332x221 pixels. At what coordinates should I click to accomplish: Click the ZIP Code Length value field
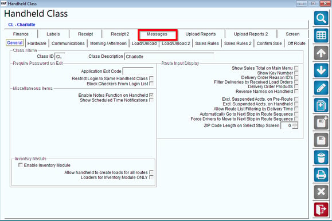286,125
